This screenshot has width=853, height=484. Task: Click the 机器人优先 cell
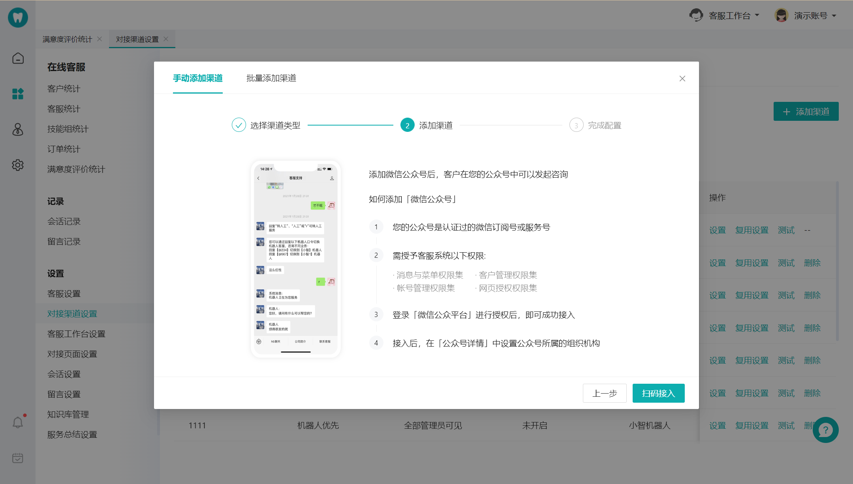pos(318,426)
